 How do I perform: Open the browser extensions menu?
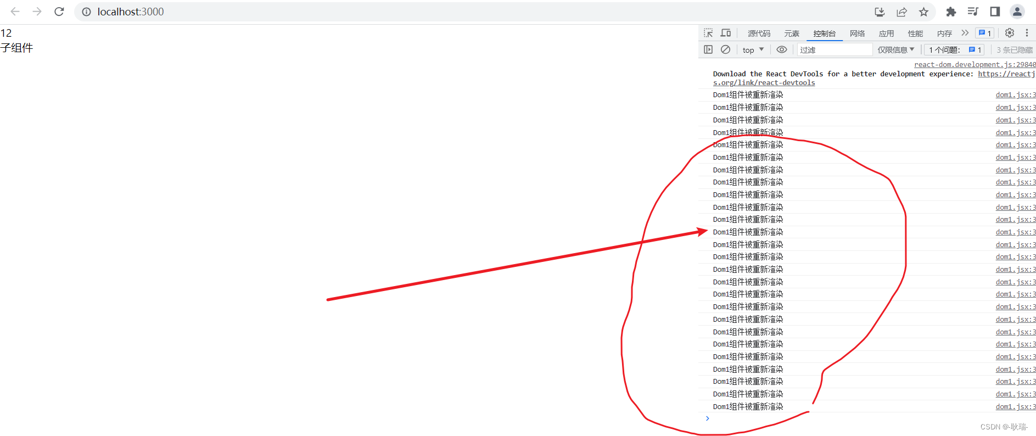click(951, 12)
